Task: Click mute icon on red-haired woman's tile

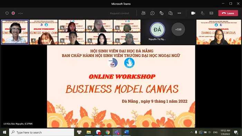Action: tap(62, 28)
